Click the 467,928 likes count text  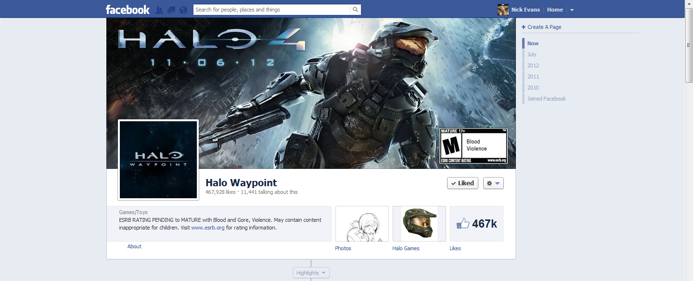click(x=220, y=192)
